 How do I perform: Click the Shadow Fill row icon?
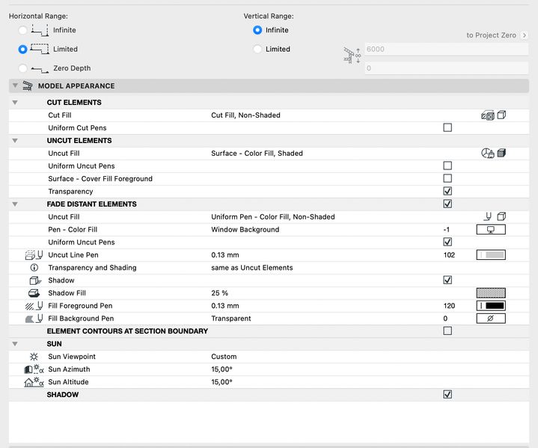coord(34,293)
